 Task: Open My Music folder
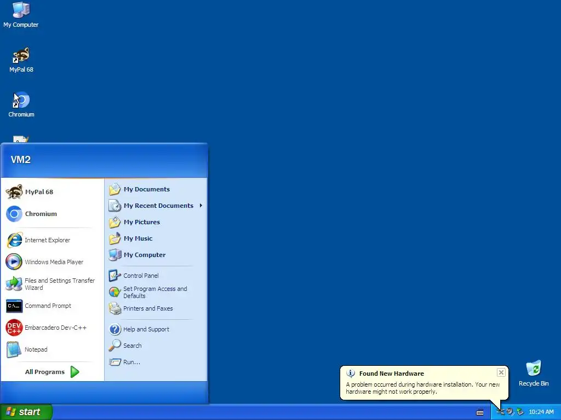[156, 238]
